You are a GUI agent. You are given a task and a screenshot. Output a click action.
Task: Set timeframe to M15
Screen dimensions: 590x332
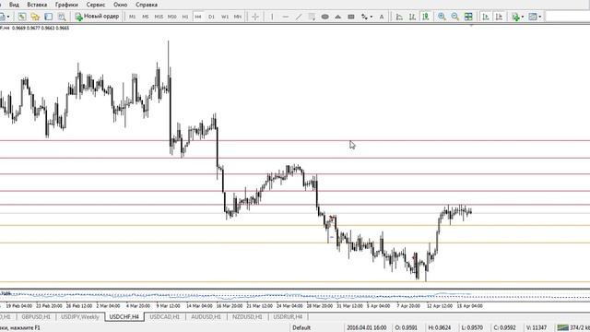[159, 17]
